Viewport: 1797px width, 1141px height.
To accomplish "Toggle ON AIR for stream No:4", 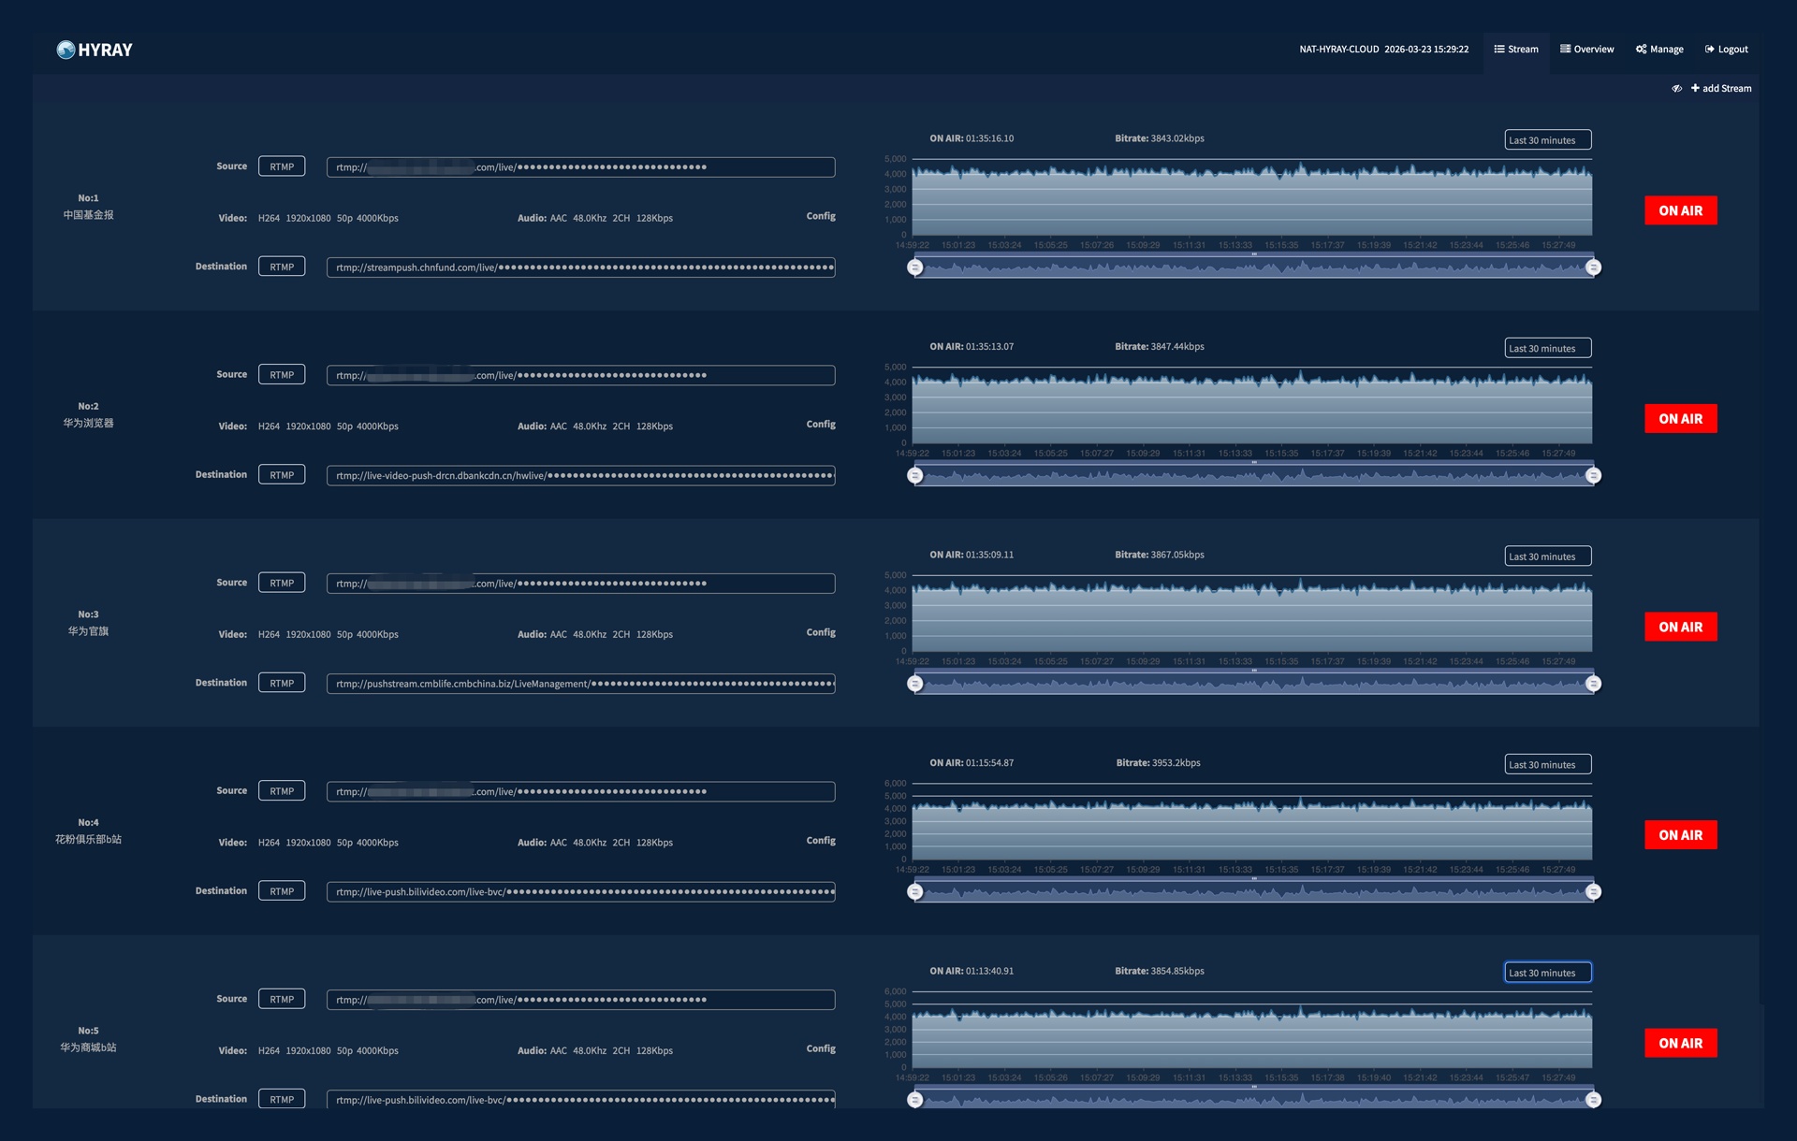I will pos(1680,835).
